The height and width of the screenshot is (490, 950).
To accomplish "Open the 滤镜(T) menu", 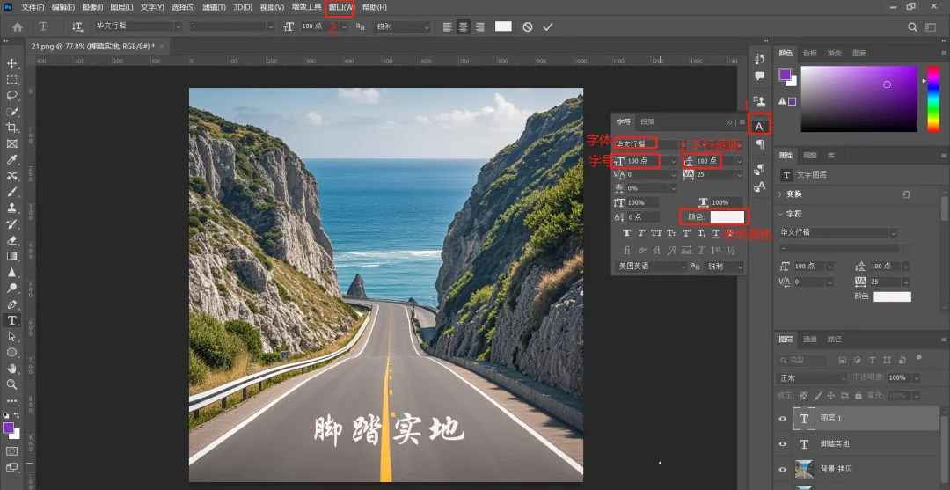I will [215, 7].
